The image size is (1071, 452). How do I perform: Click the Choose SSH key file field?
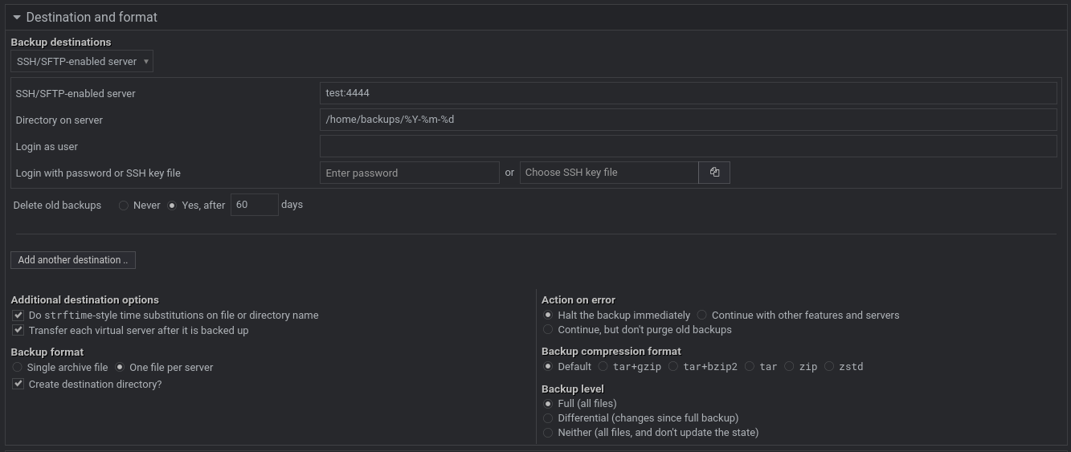pyautogui.click(x=609, y=173)
